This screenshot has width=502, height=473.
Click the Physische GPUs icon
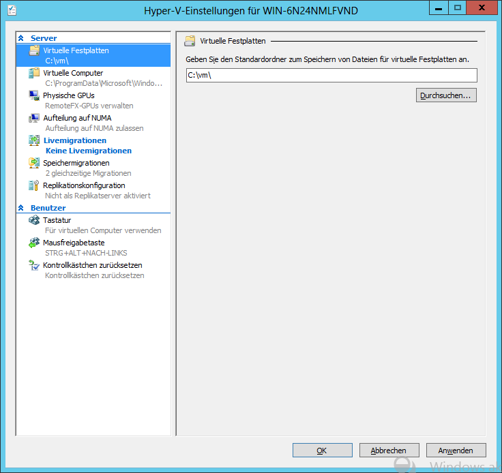(34, 96)
